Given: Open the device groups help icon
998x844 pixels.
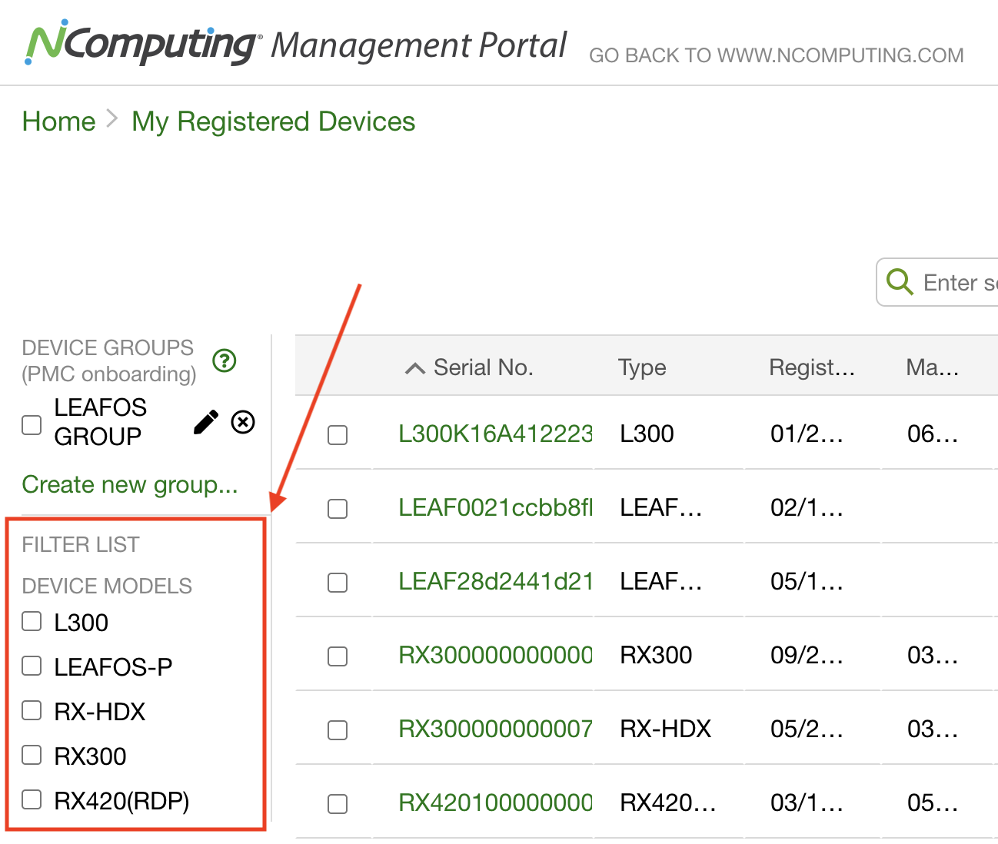Looking at the screenshot, I should tap(225, 360).
